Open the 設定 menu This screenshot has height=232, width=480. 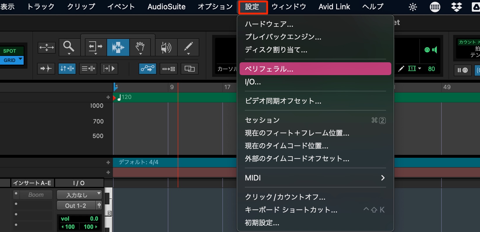[x=253, y=7]
